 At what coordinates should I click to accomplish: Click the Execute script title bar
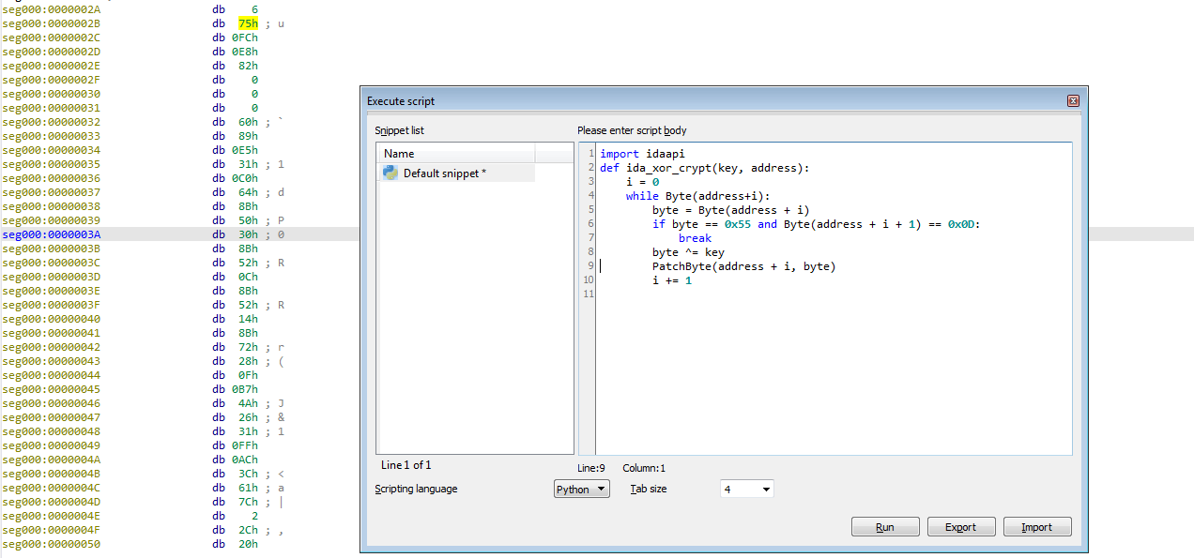(657, 101)
